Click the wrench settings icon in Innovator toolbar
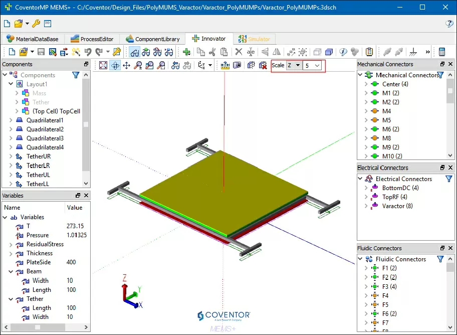 click(x=117, y=52)
